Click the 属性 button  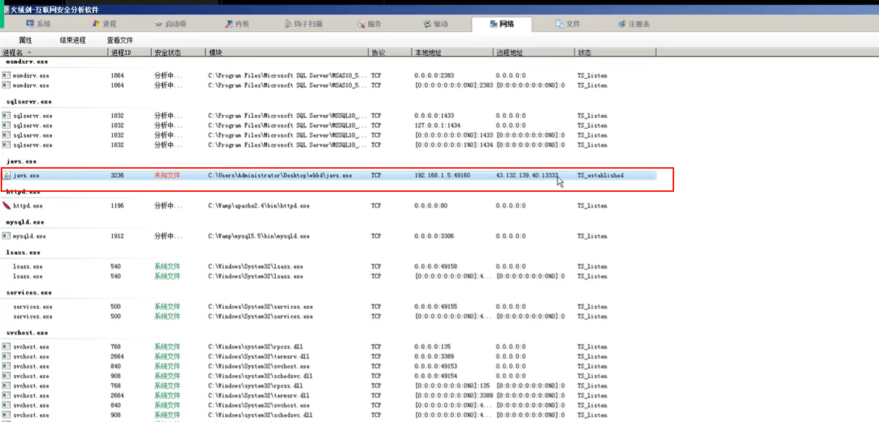coord(25,41)
